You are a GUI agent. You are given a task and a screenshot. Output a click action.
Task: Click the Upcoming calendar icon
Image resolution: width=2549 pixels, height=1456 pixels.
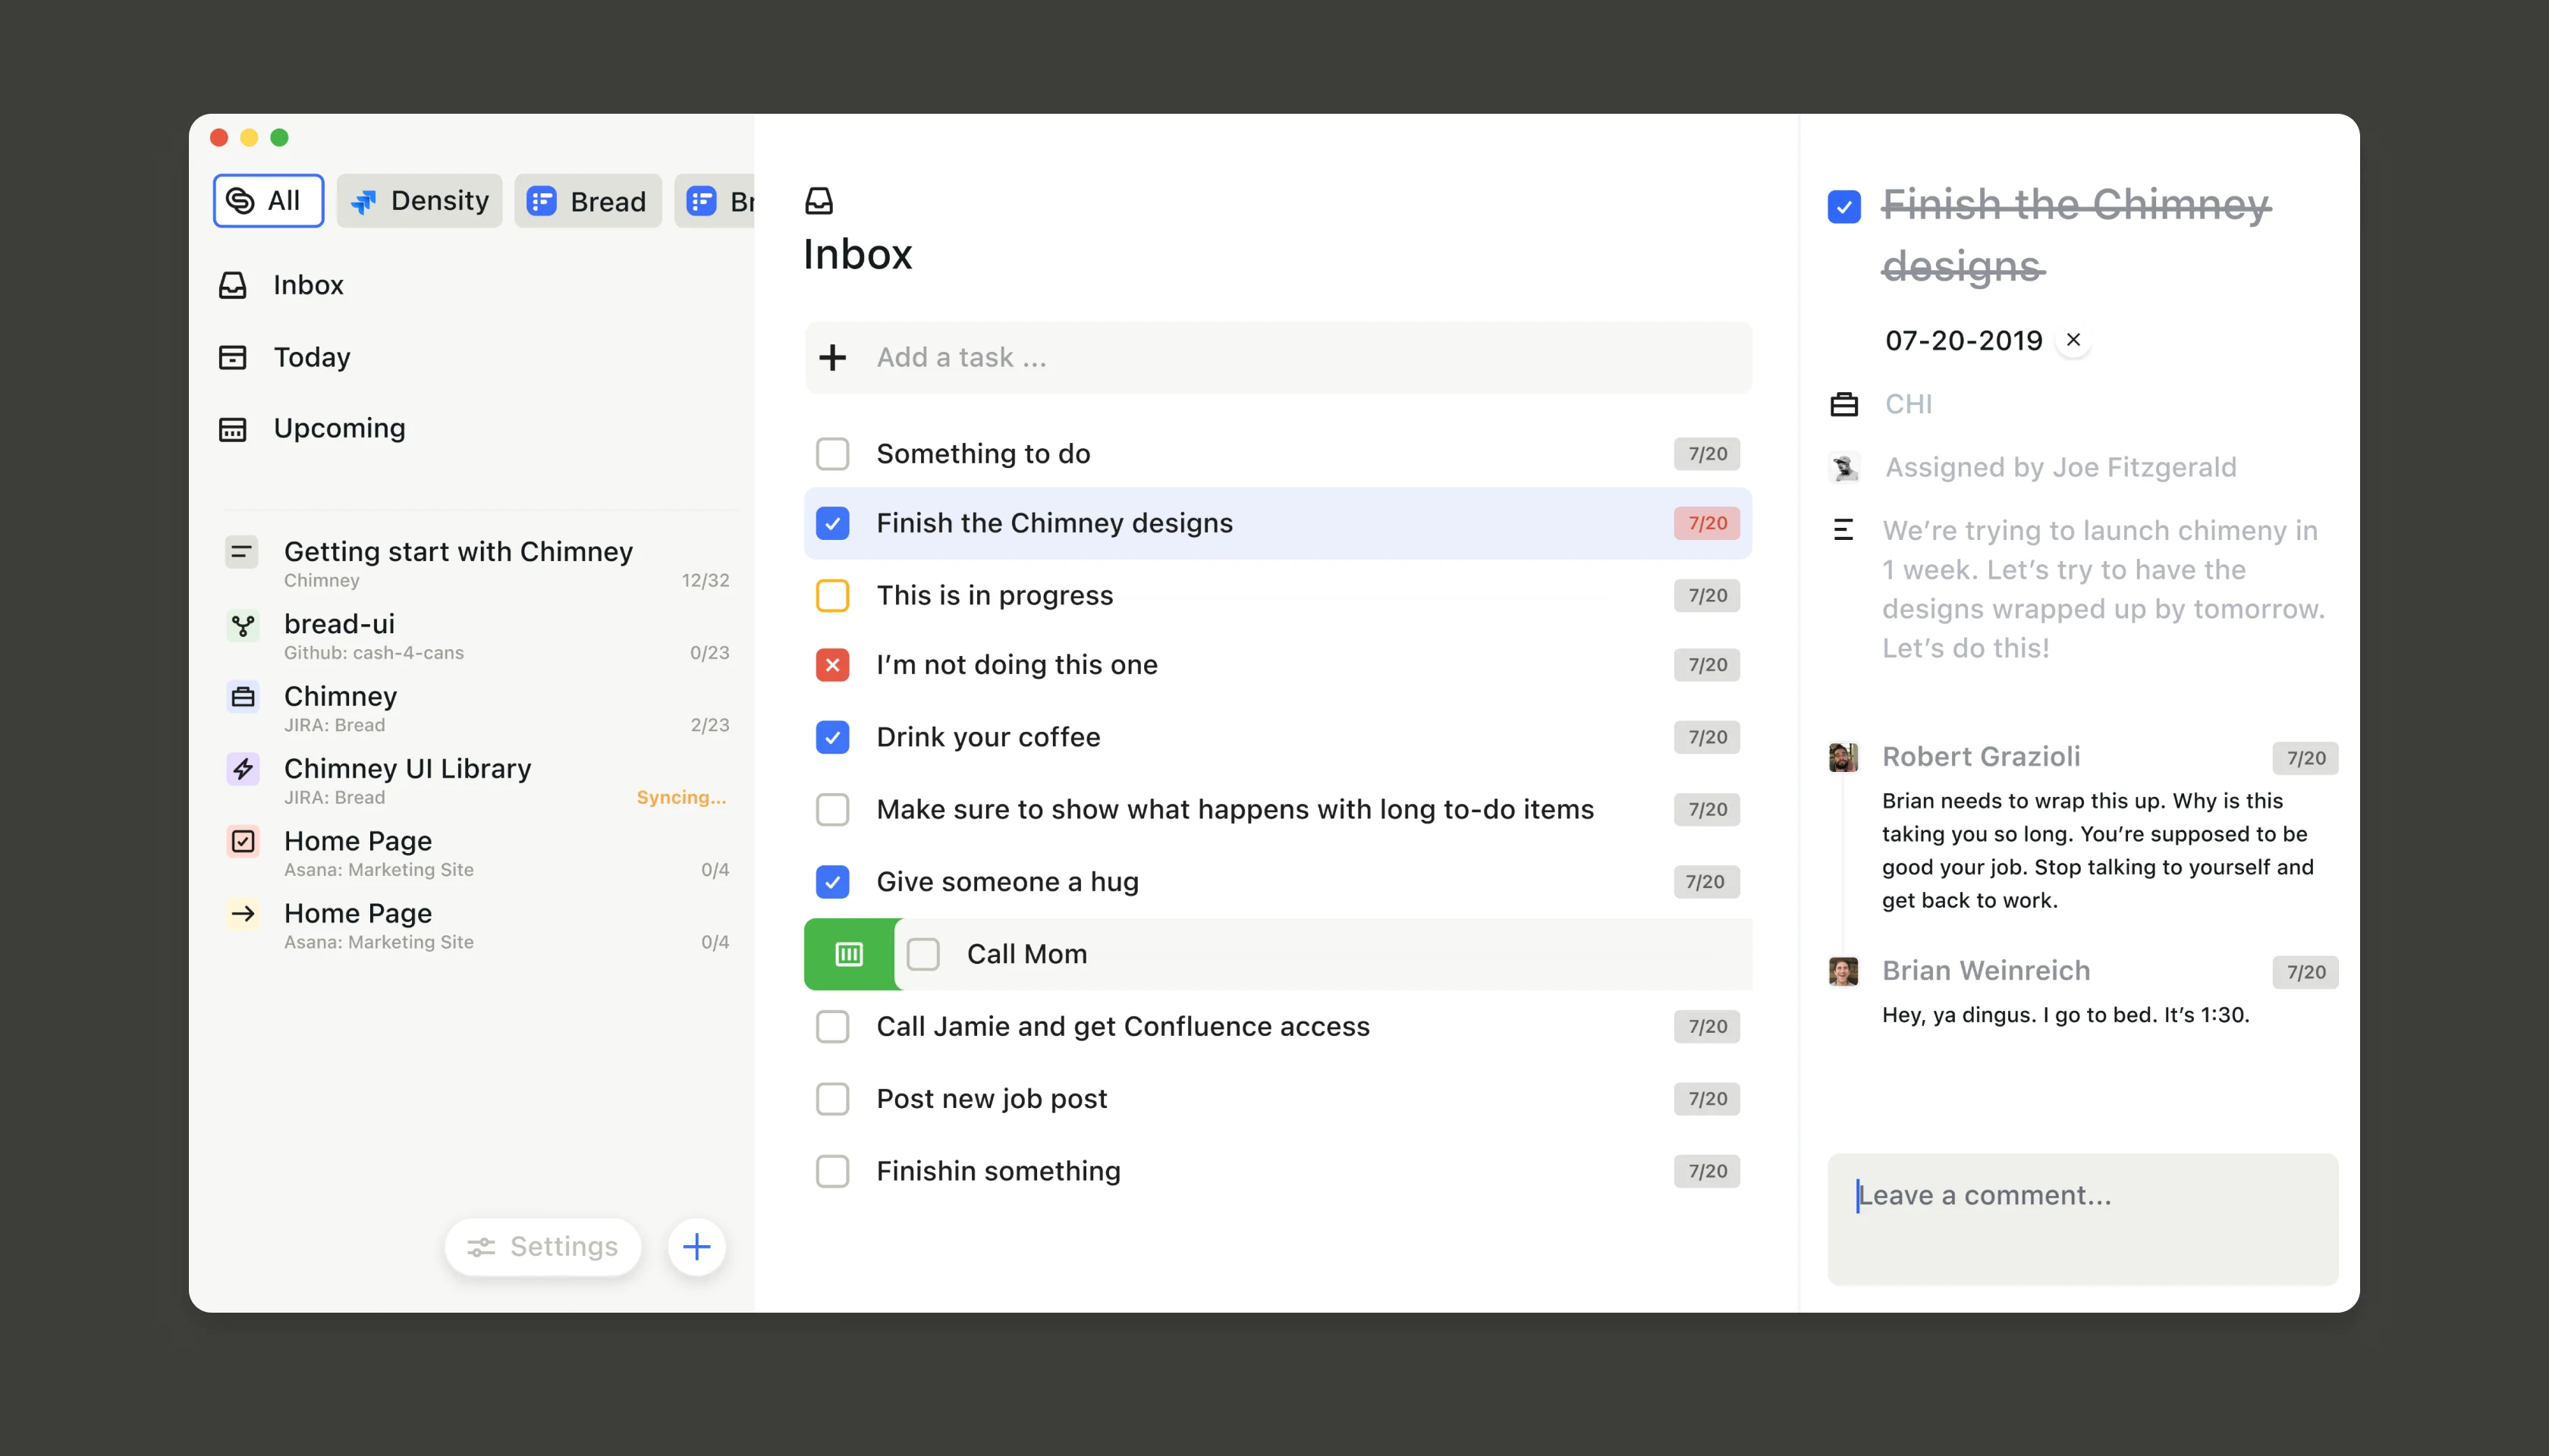pos(232,429)
